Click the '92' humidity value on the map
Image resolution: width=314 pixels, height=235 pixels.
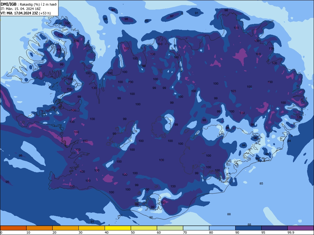[147, 21]
